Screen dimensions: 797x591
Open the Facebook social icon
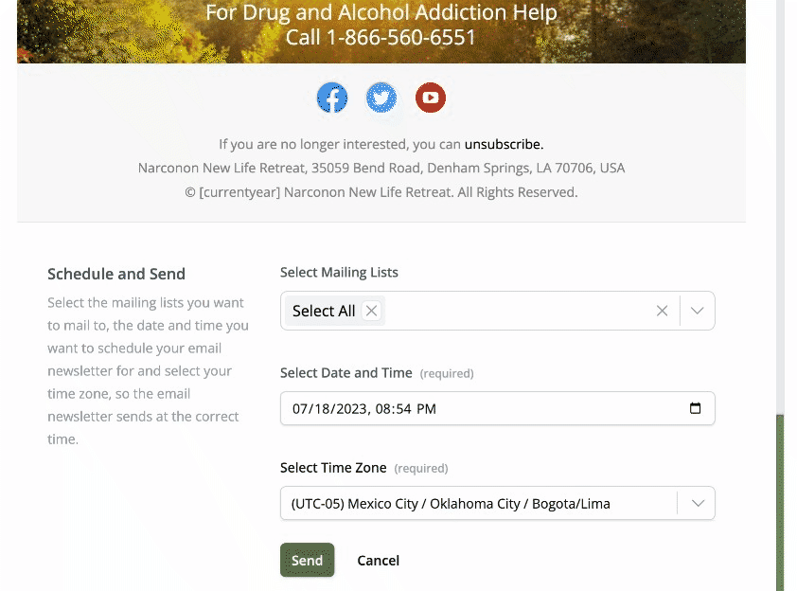[x=332, y=98]
